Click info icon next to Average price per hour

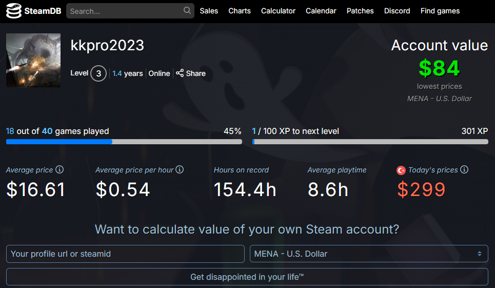click(180, 169)
